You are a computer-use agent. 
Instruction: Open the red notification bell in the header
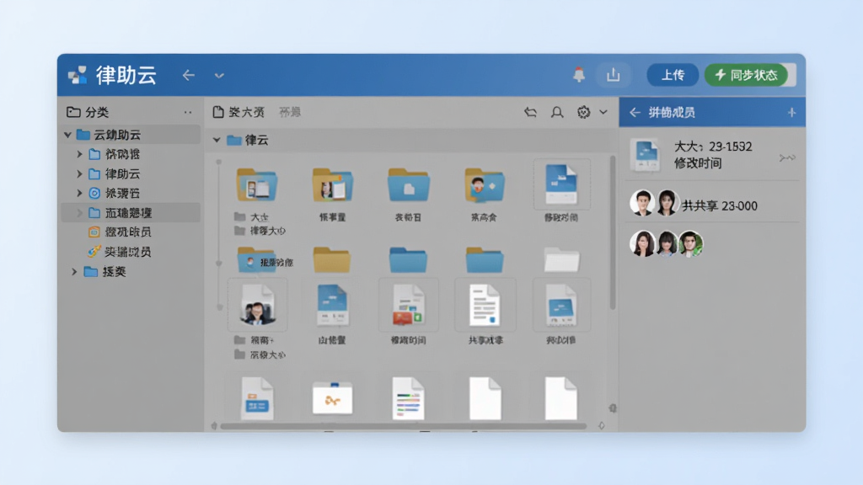tap(578, 75)
